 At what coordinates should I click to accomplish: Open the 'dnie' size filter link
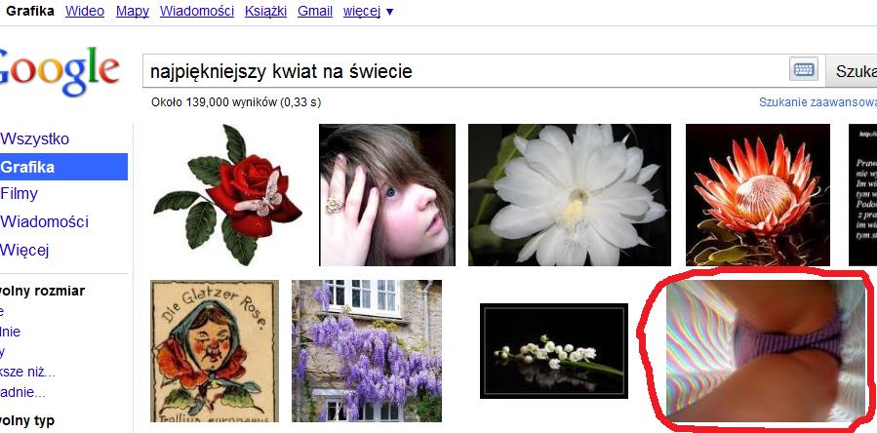coord(10,332)
